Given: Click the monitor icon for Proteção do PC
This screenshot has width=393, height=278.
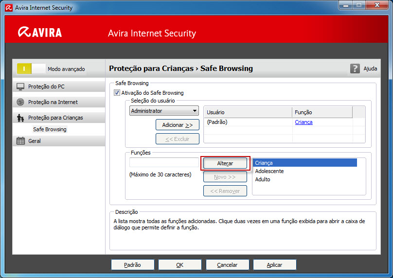Looking at the screenshot, I should (x=20, y=87).
